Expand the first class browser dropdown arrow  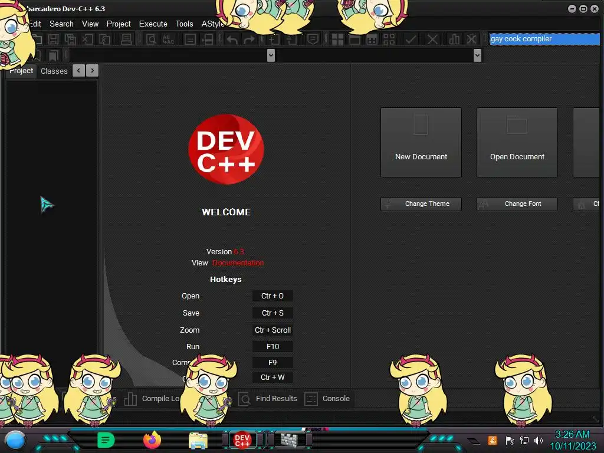click(x=271, y=55)
